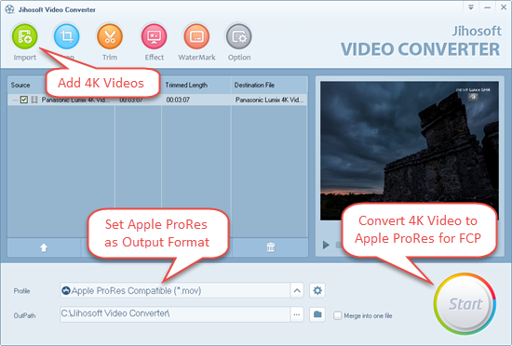Browse output path with ellipsis button
This screenshot has height=346, width=512.
coord(297,314)
